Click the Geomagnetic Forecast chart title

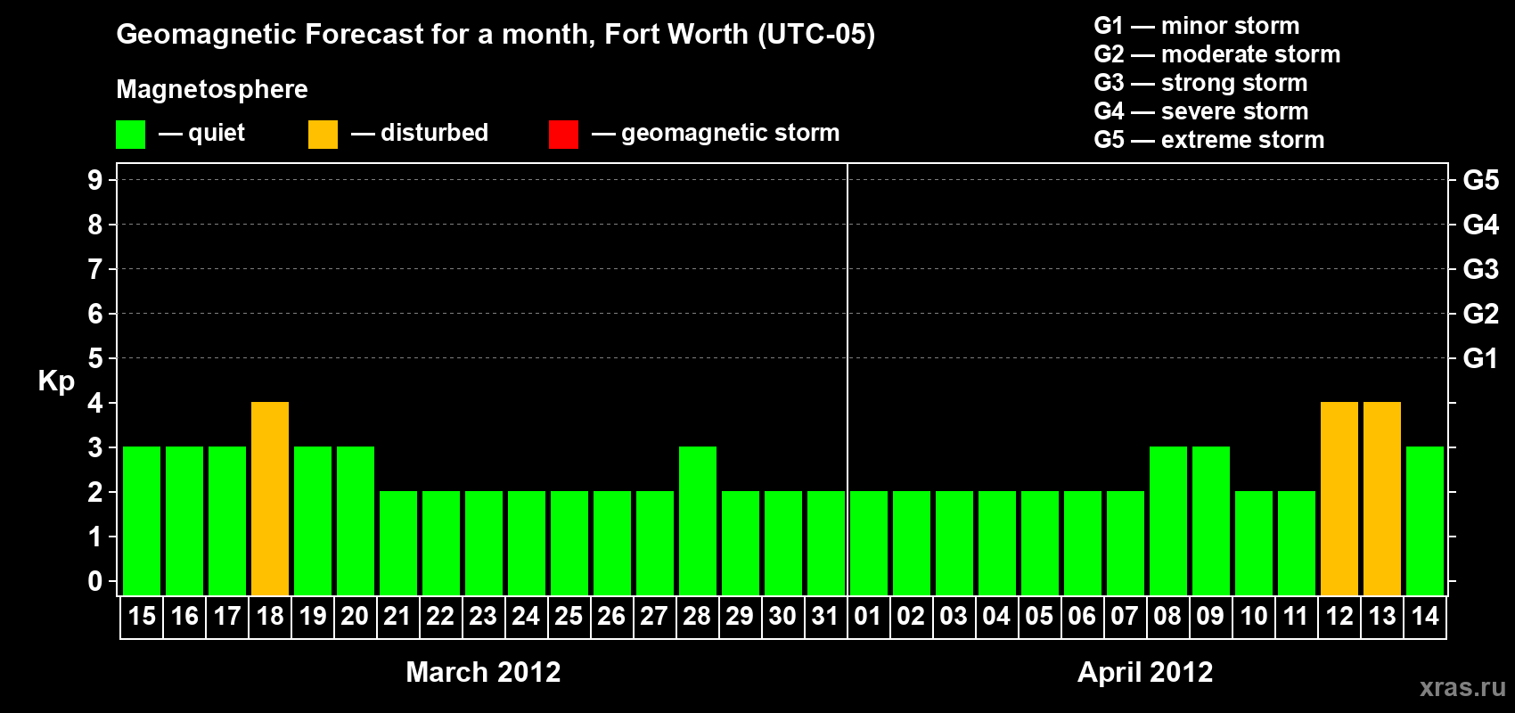(495, 35)
